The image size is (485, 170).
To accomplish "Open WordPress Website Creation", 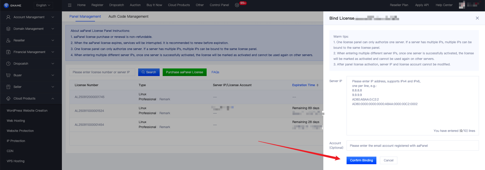I will click(27, 111).
